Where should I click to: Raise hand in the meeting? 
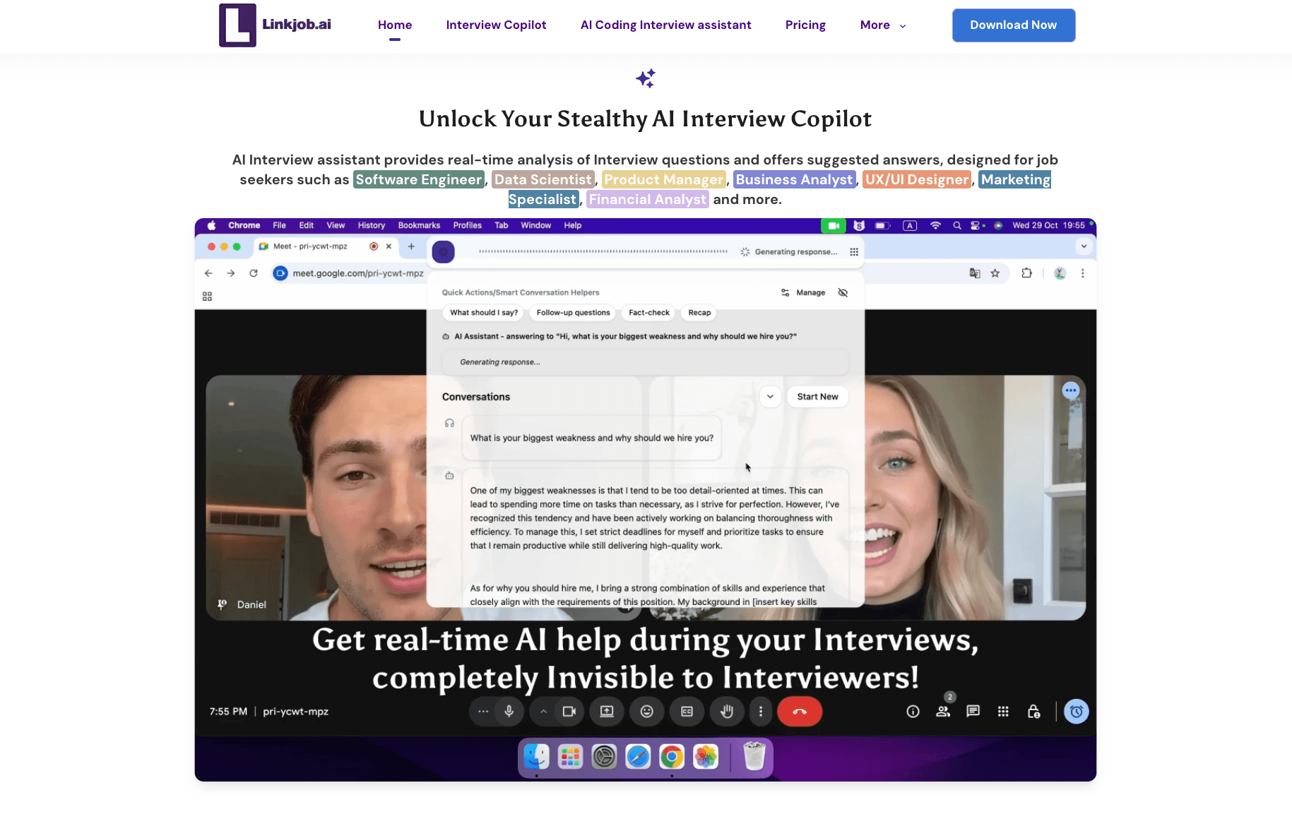click(727, 712)
